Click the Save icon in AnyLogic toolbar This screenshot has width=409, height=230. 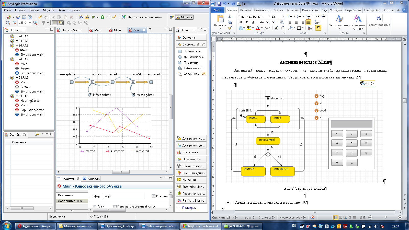click(24, 17)
